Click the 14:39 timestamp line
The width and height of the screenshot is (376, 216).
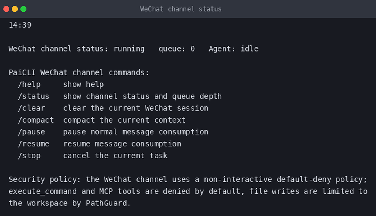click(20, 25)
